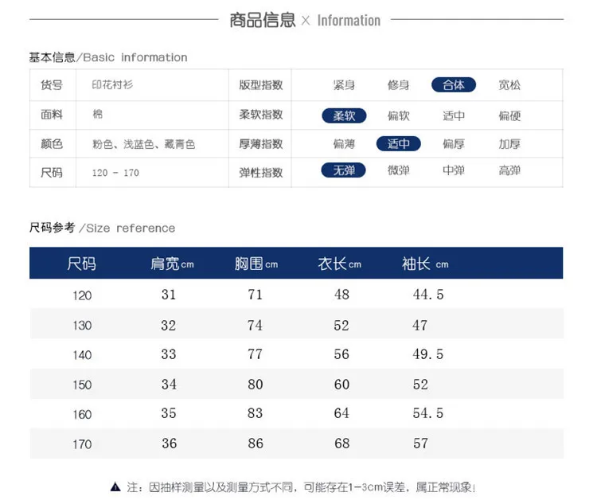Click sleeve length 49.5 in row 140
597x504 pixels.
(428, 354)
